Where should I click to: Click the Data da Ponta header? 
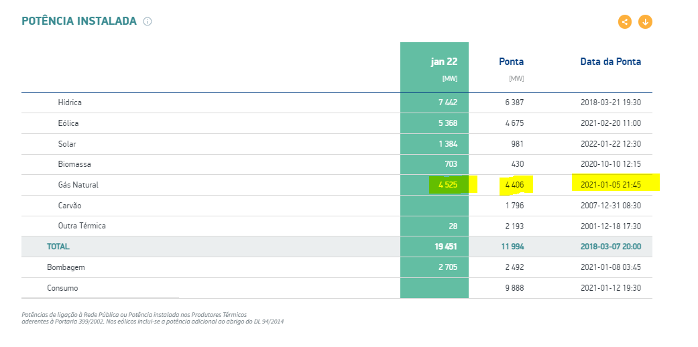point(610,62)
